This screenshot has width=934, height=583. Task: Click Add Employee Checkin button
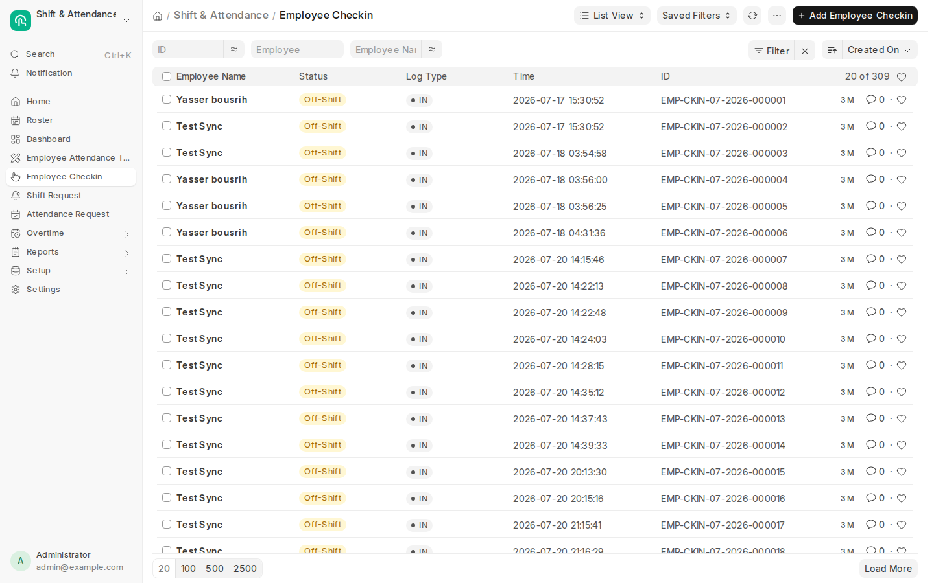pyautogui.click(x=855, y=16)
